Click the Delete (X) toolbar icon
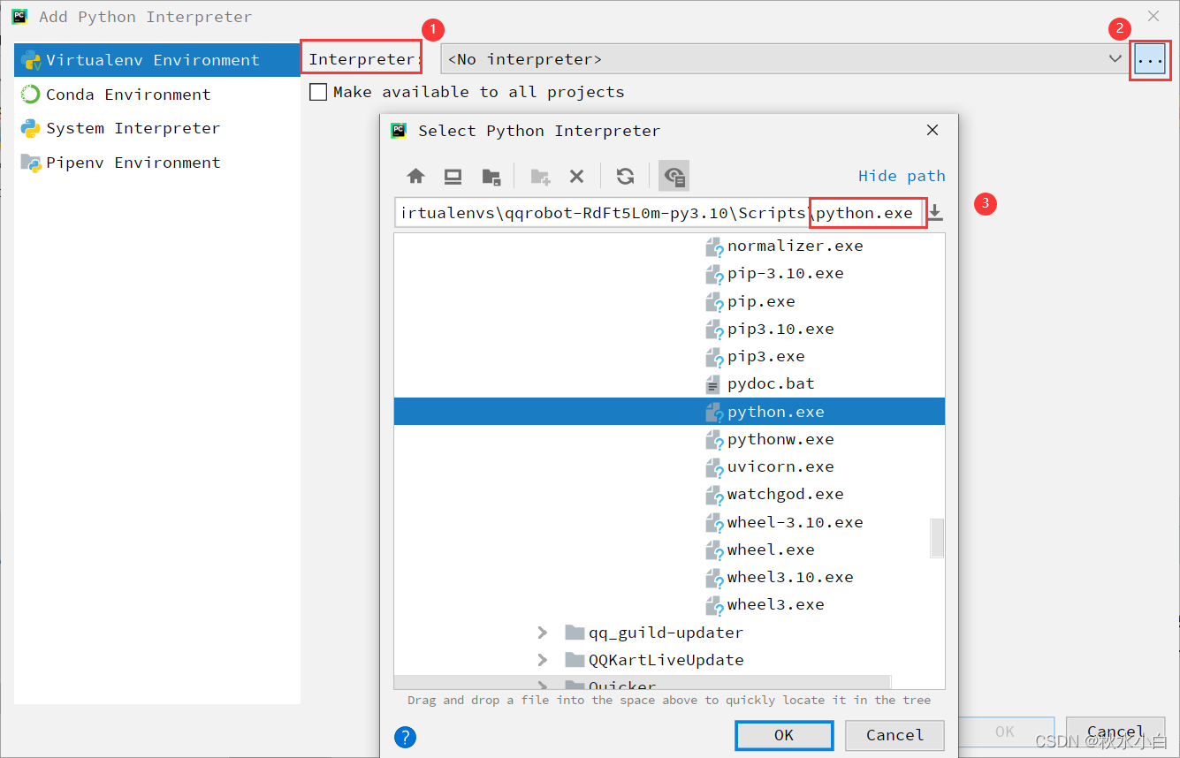 pyautogui.click(x=576, y=176)
